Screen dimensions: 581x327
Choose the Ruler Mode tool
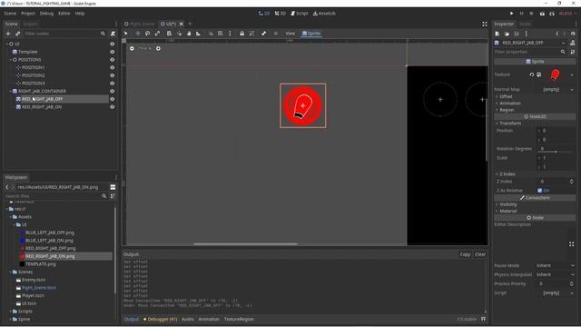pos(198,34)
